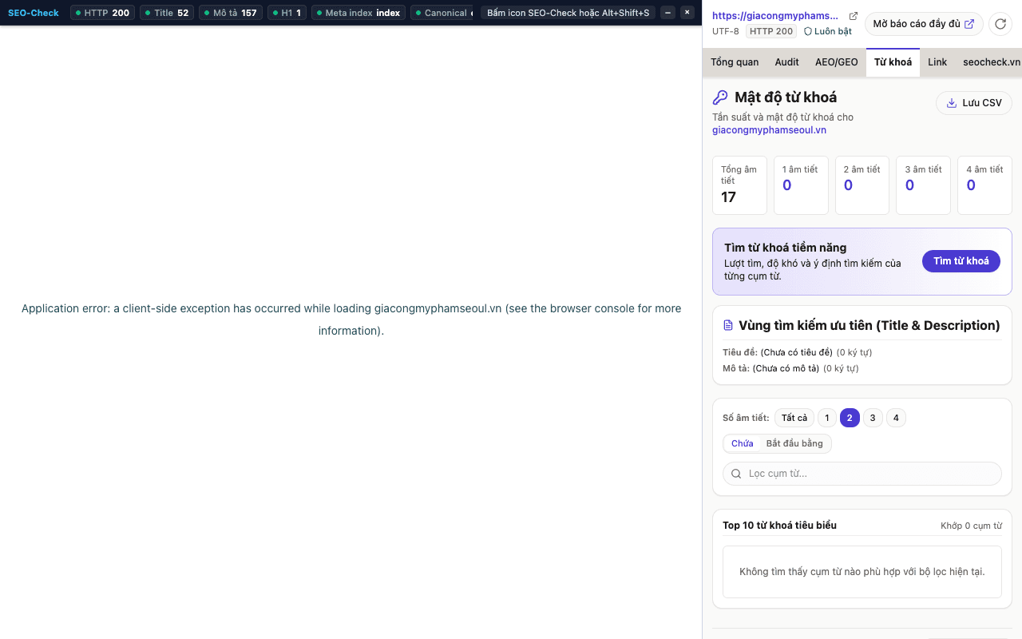Select the 2 syllable filter chip

[x=850, y=418]
